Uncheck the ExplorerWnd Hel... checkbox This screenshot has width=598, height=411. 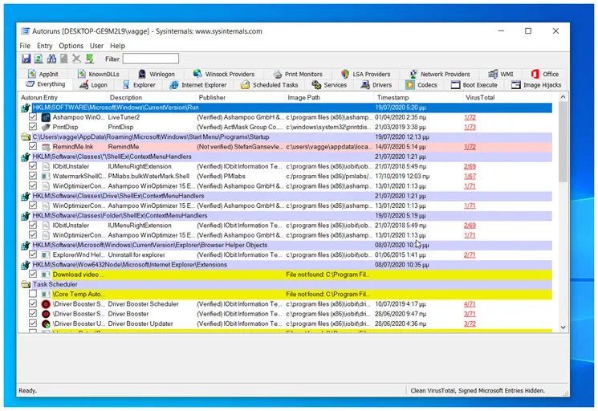(x=33, y=254)
